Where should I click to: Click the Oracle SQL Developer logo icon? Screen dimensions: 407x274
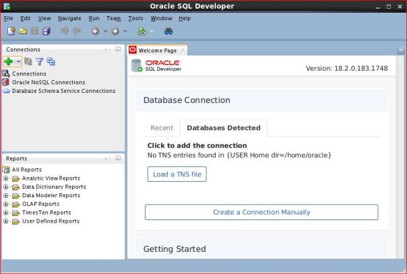click(x=137, y=65)
